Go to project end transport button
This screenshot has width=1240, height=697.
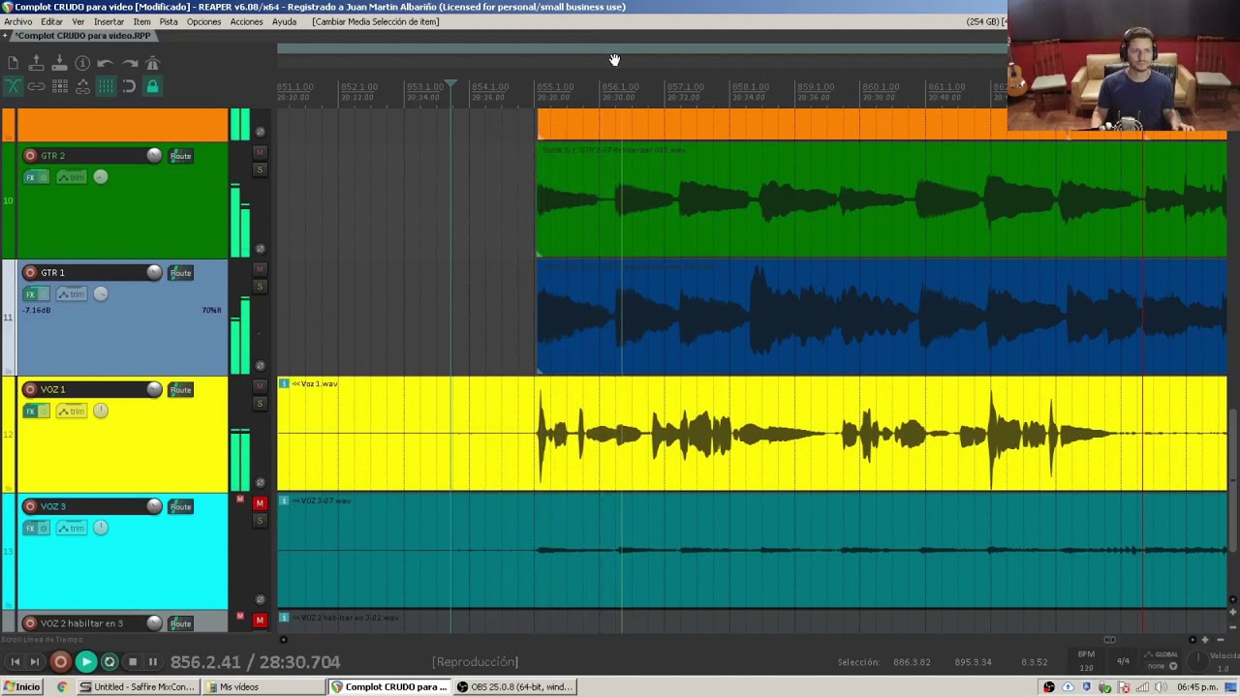pyautogui.click(x=35, y=662)
